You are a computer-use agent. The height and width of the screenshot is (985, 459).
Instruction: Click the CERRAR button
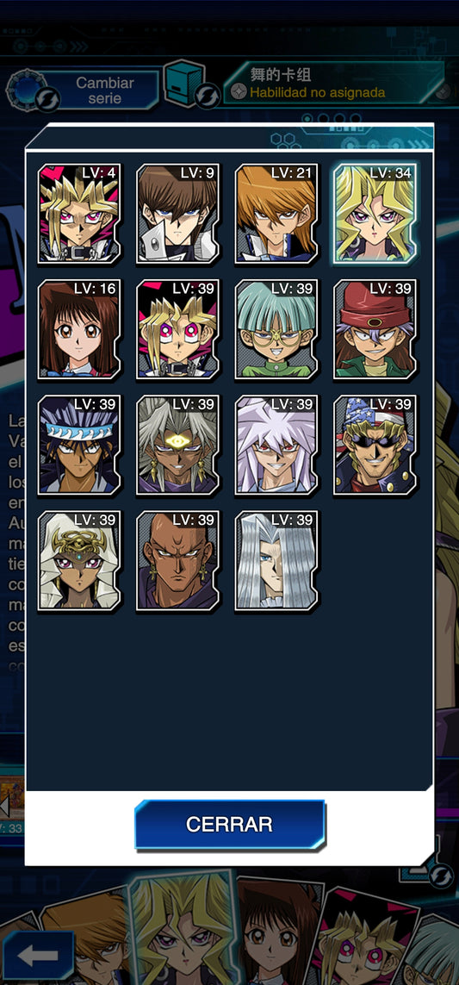(230, 824)
